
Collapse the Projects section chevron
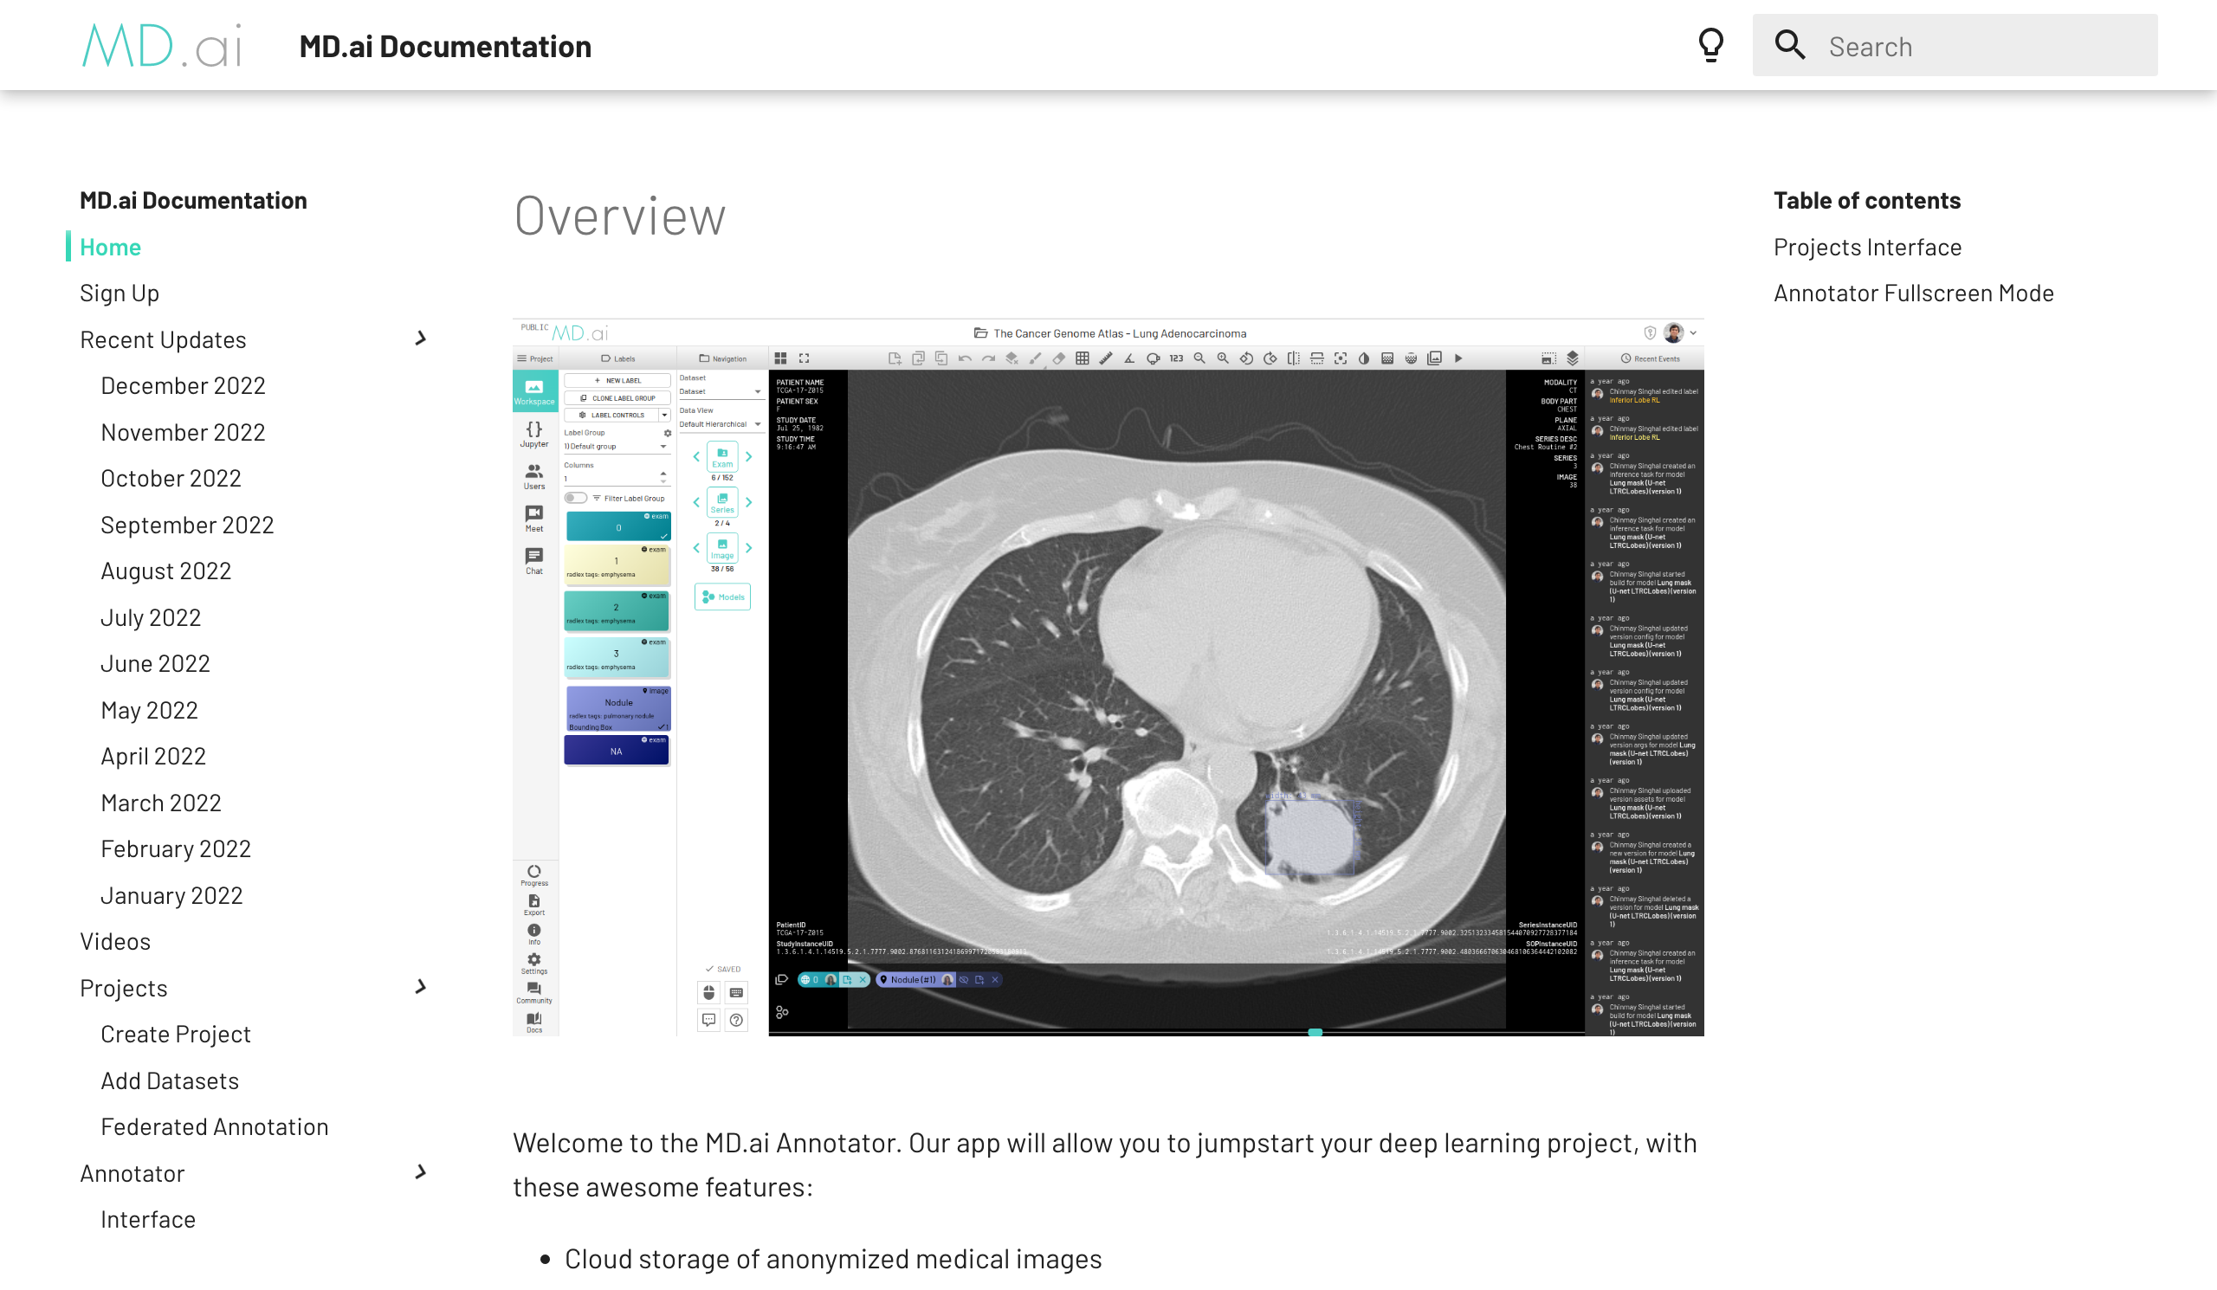(421, 988)
